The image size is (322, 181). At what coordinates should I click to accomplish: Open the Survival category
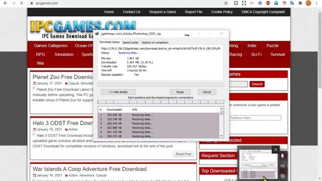[x=278, y=54]
